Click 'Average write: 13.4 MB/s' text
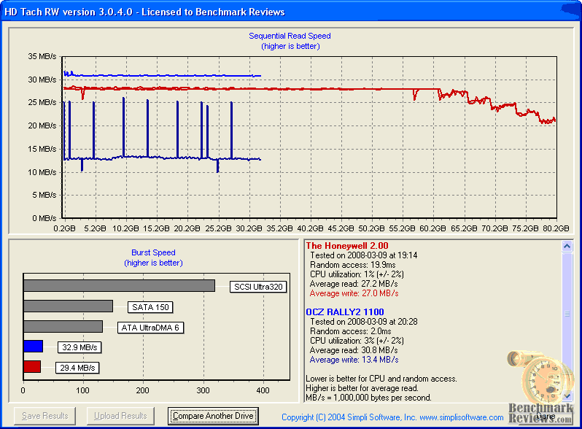Image resolution: width=582 pixels, height=429 pixels. 354,360
